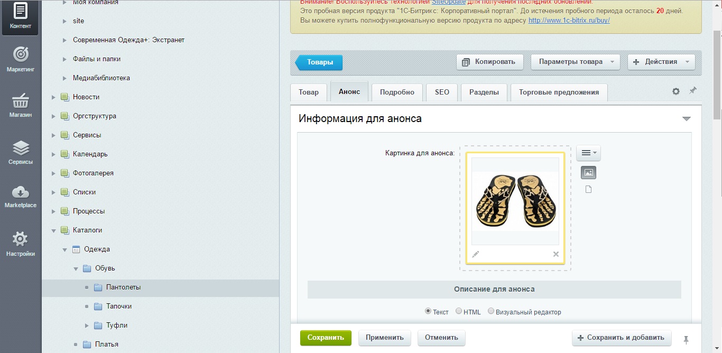Open the Параметры товара dropdown

[x=575, y=62]
